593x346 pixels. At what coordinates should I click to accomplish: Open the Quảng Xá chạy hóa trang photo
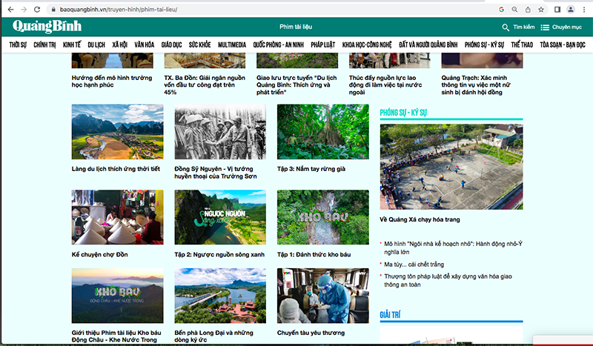(451, 167)
